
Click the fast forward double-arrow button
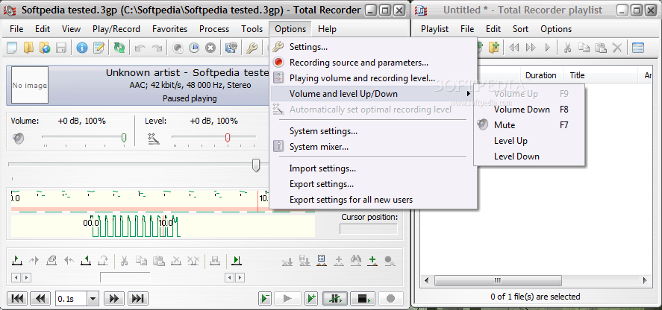point(114,299)
